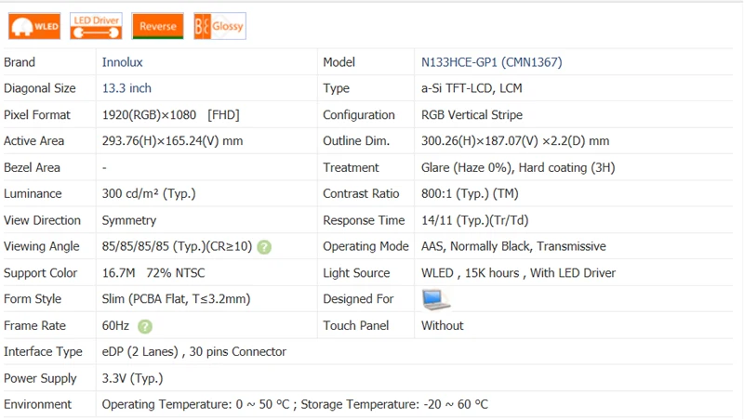Select the 60Hz frame rate value
Viewport: 744px width, 419px height.
pyautogui.click(x=115, y=325)
